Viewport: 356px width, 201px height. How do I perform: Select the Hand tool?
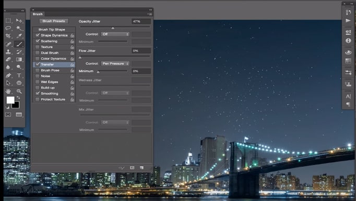pyautogui.click(x=8, y=91)
